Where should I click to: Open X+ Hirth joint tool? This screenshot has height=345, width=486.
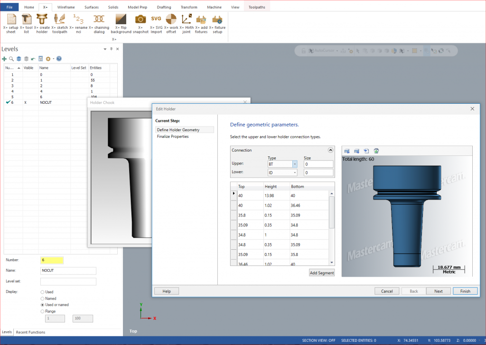pyautogui.click(x=187, y=20)
